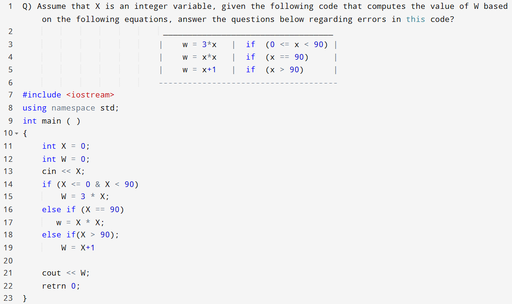Click the closing brace on line 23
The height and width of the screenshot is (304, 512).
click(25, 298)
